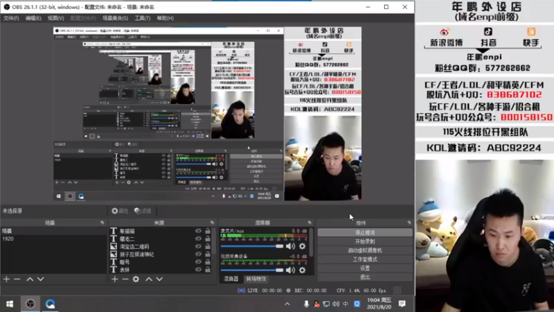Viewport: 554px width, 312px height.
Task: Lock the 熊猫猫 source
Action: [x=208, y=231]
